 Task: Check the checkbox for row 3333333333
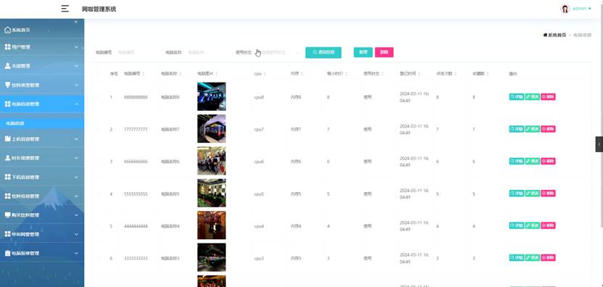click(x=98, y=258)
